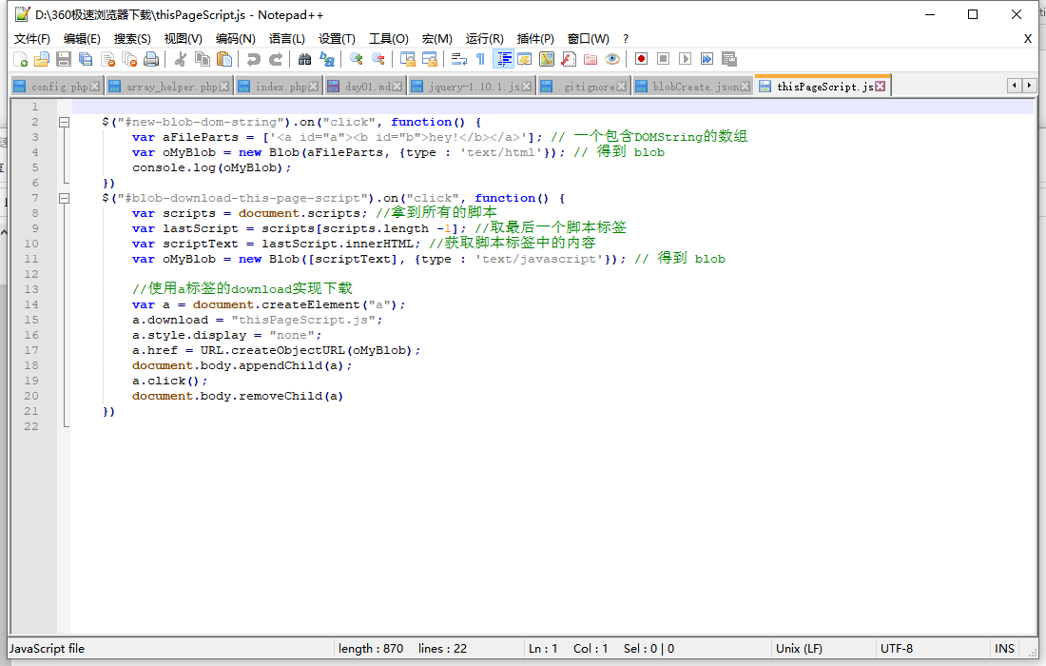Open Find with the binoculars icon
Image resolution: width=1046 pixels, height=666 pixels.
click(x=304, y=59)
